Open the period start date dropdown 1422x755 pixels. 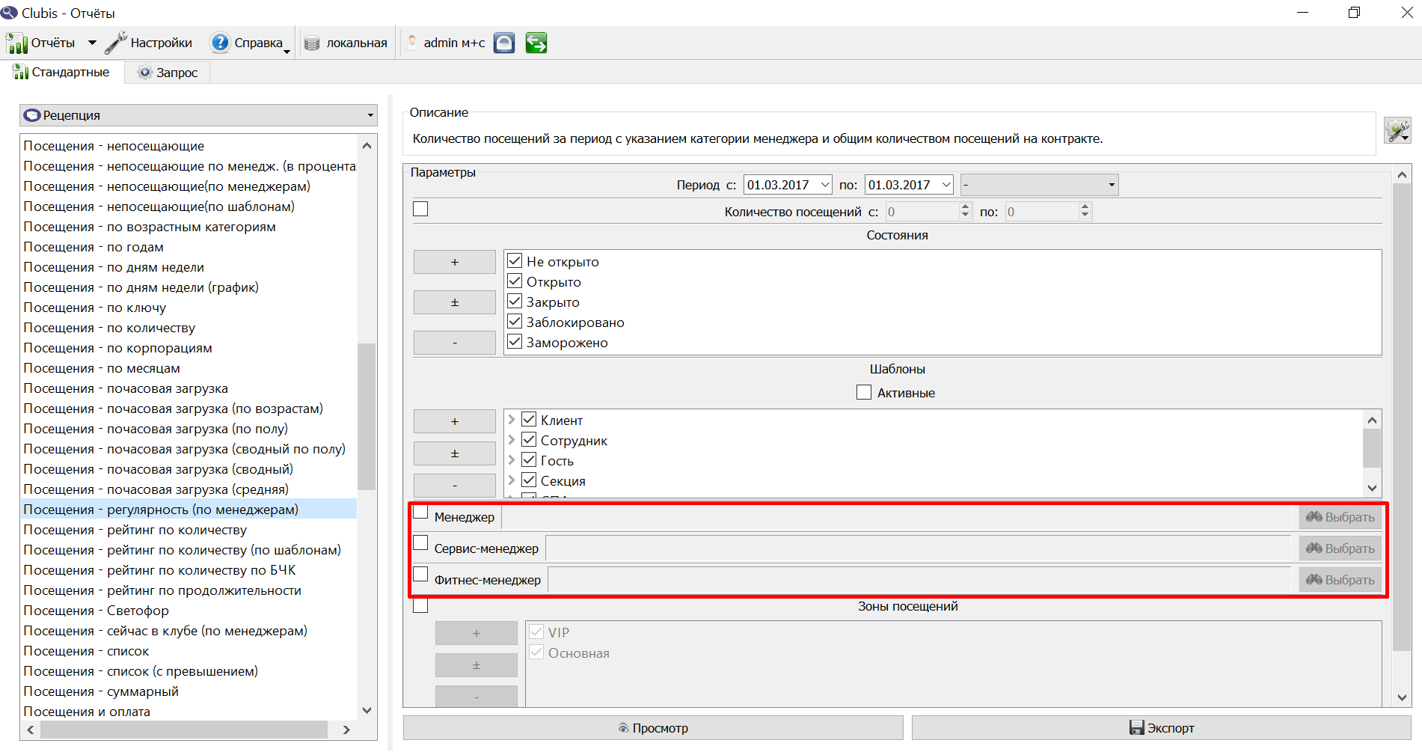click(x=824, y=185)
